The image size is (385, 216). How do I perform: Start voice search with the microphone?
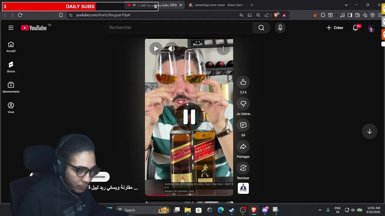click(280, 28)
